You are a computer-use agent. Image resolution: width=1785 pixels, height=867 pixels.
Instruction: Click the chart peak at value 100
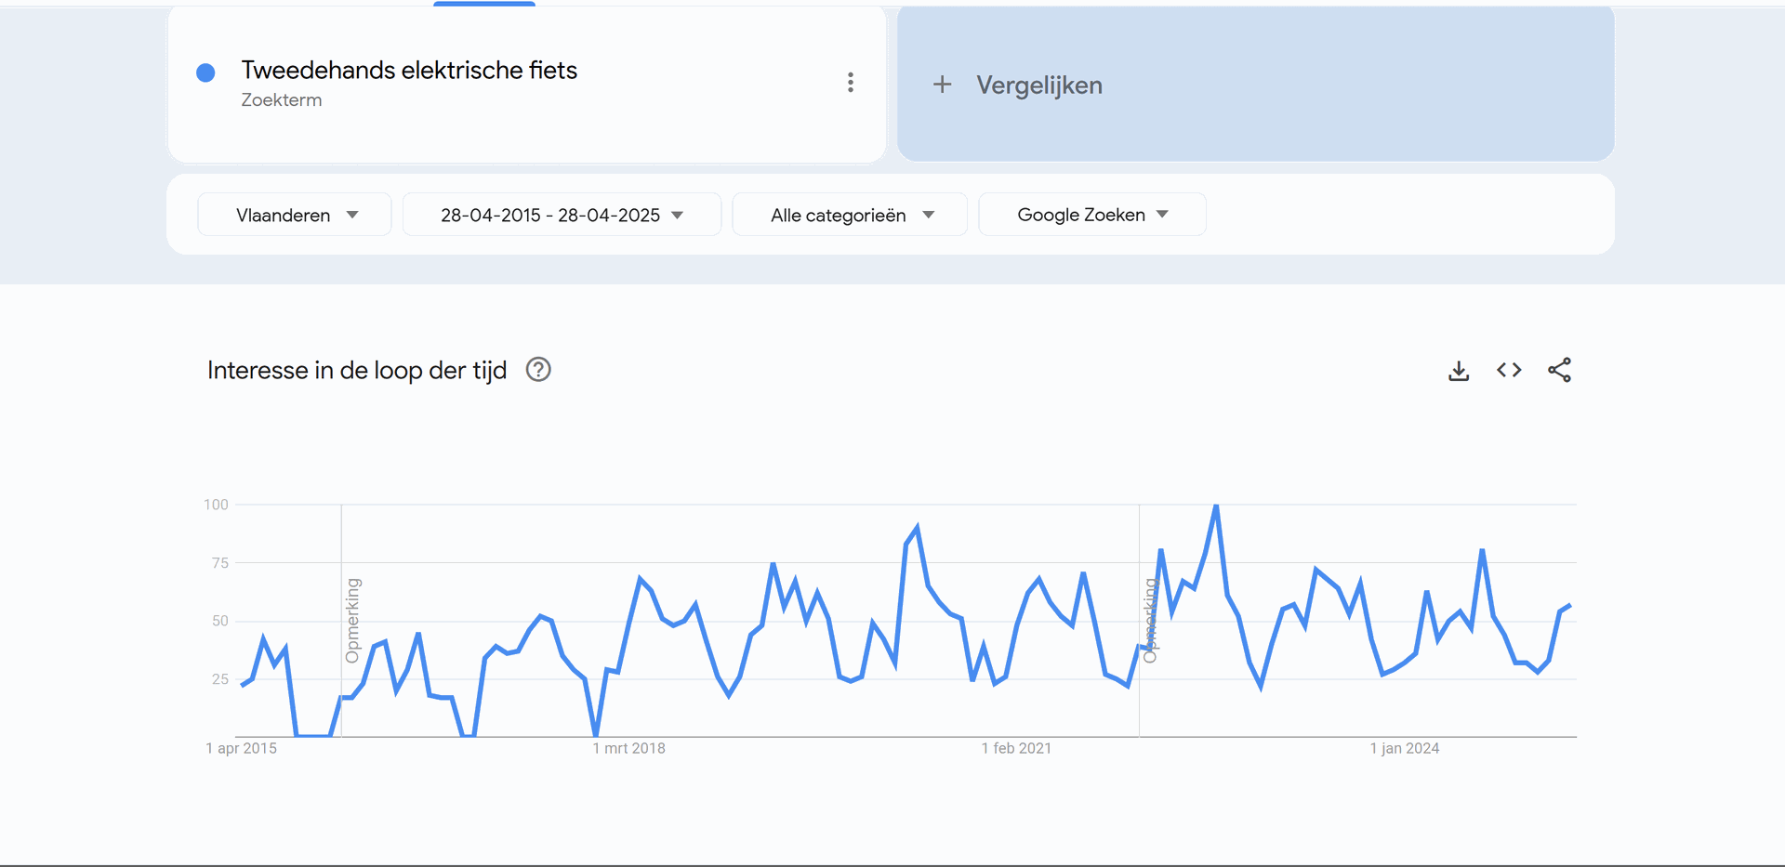click(1216, 506)
